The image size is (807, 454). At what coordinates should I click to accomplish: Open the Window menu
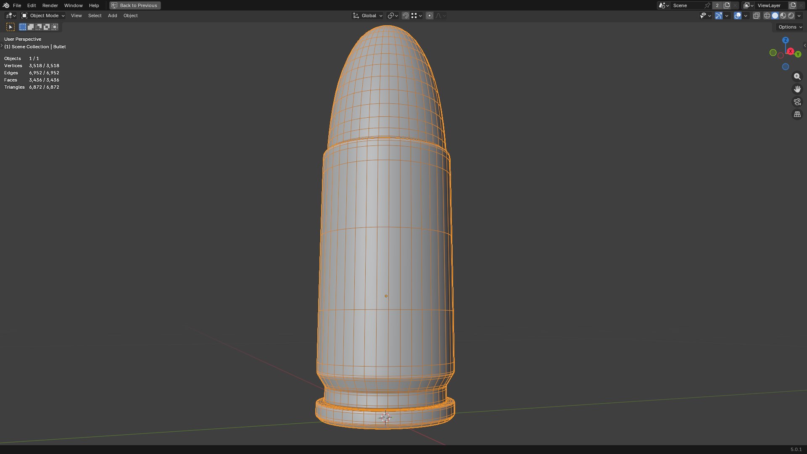tap(73, 5)
